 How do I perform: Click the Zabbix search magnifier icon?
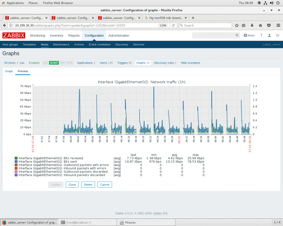[x=237, y=35]
